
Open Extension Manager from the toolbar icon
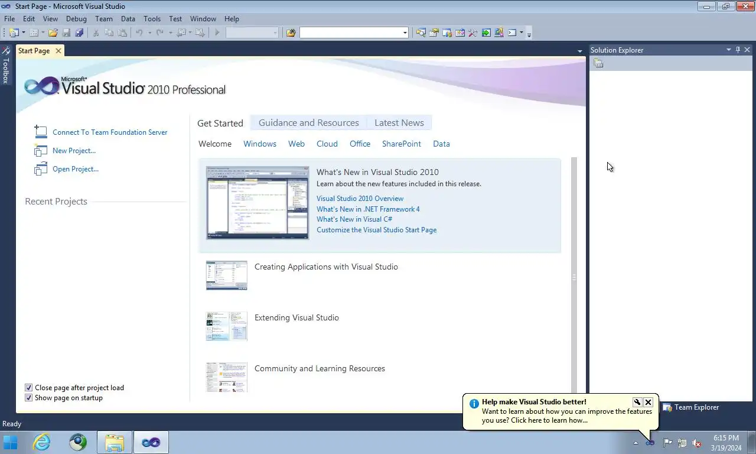pos(499,33)
